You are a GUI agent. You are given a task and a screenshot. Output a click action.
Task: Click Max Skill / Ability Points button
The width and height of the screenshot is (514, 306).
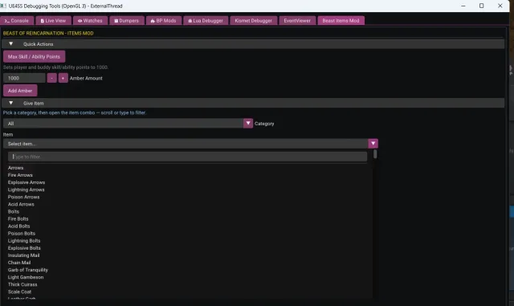[x=34, y=57]
